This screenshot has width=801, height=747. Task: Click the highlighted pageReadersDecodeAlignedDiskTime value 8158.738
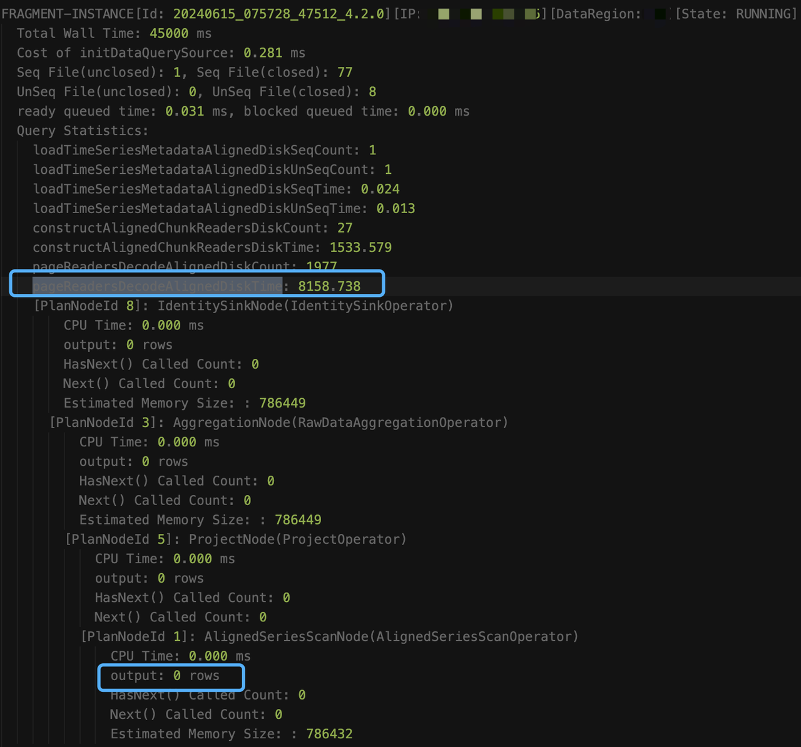click(329, 286)
